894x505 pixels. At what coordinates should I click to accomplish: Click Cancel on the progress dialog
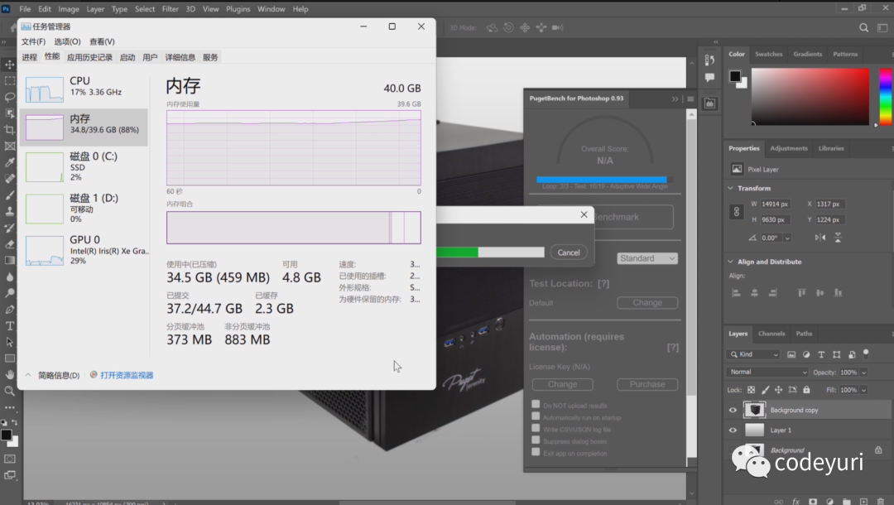[569, 252]
